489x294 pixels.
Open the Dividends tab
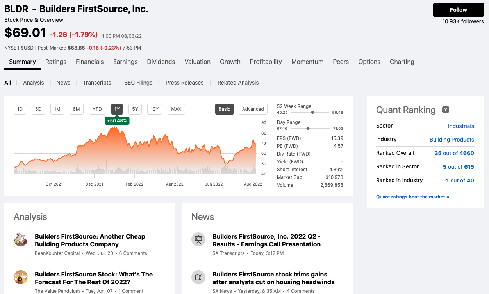pos(161,62)
